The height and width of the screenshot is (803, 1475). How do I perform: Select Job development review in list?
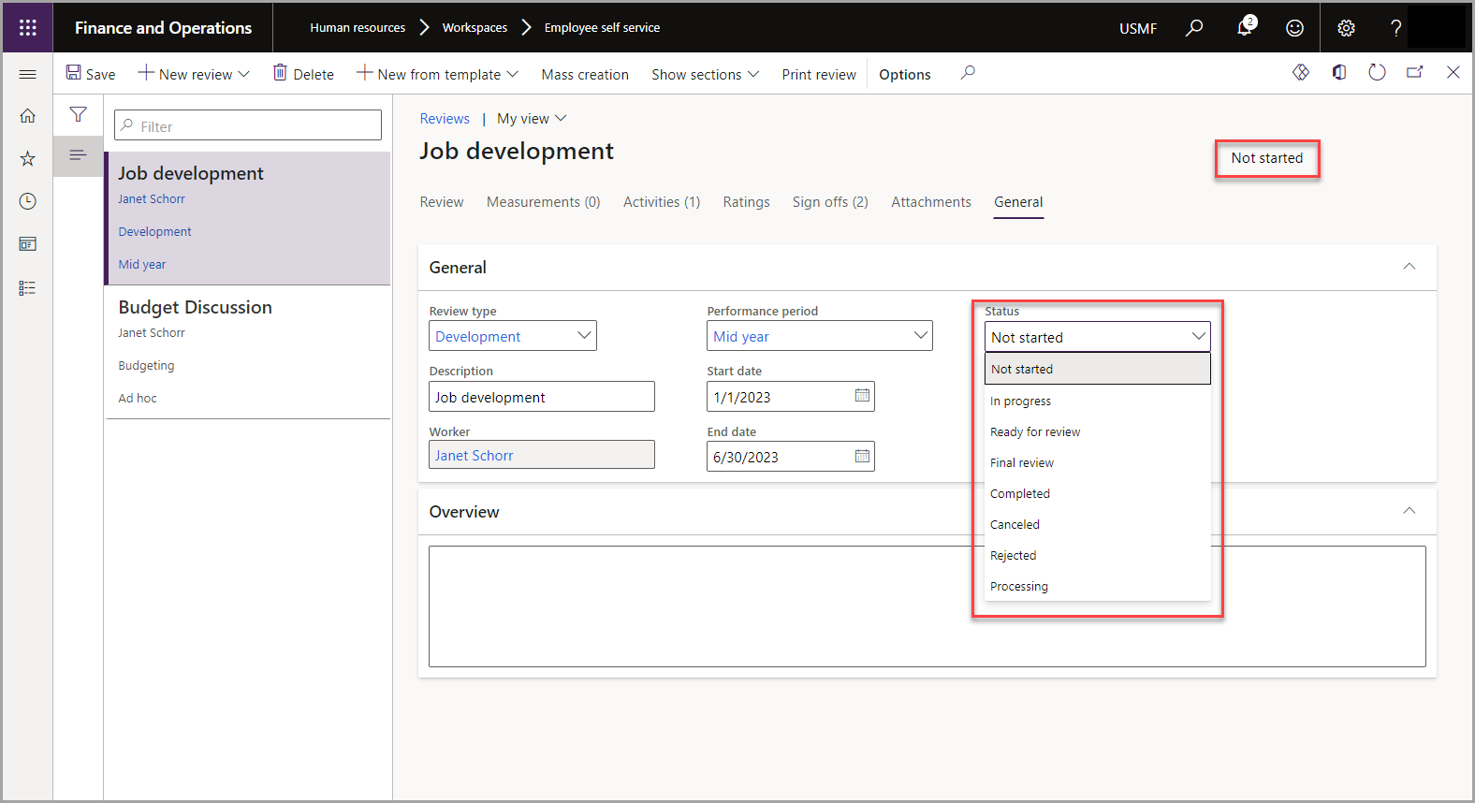248,218
